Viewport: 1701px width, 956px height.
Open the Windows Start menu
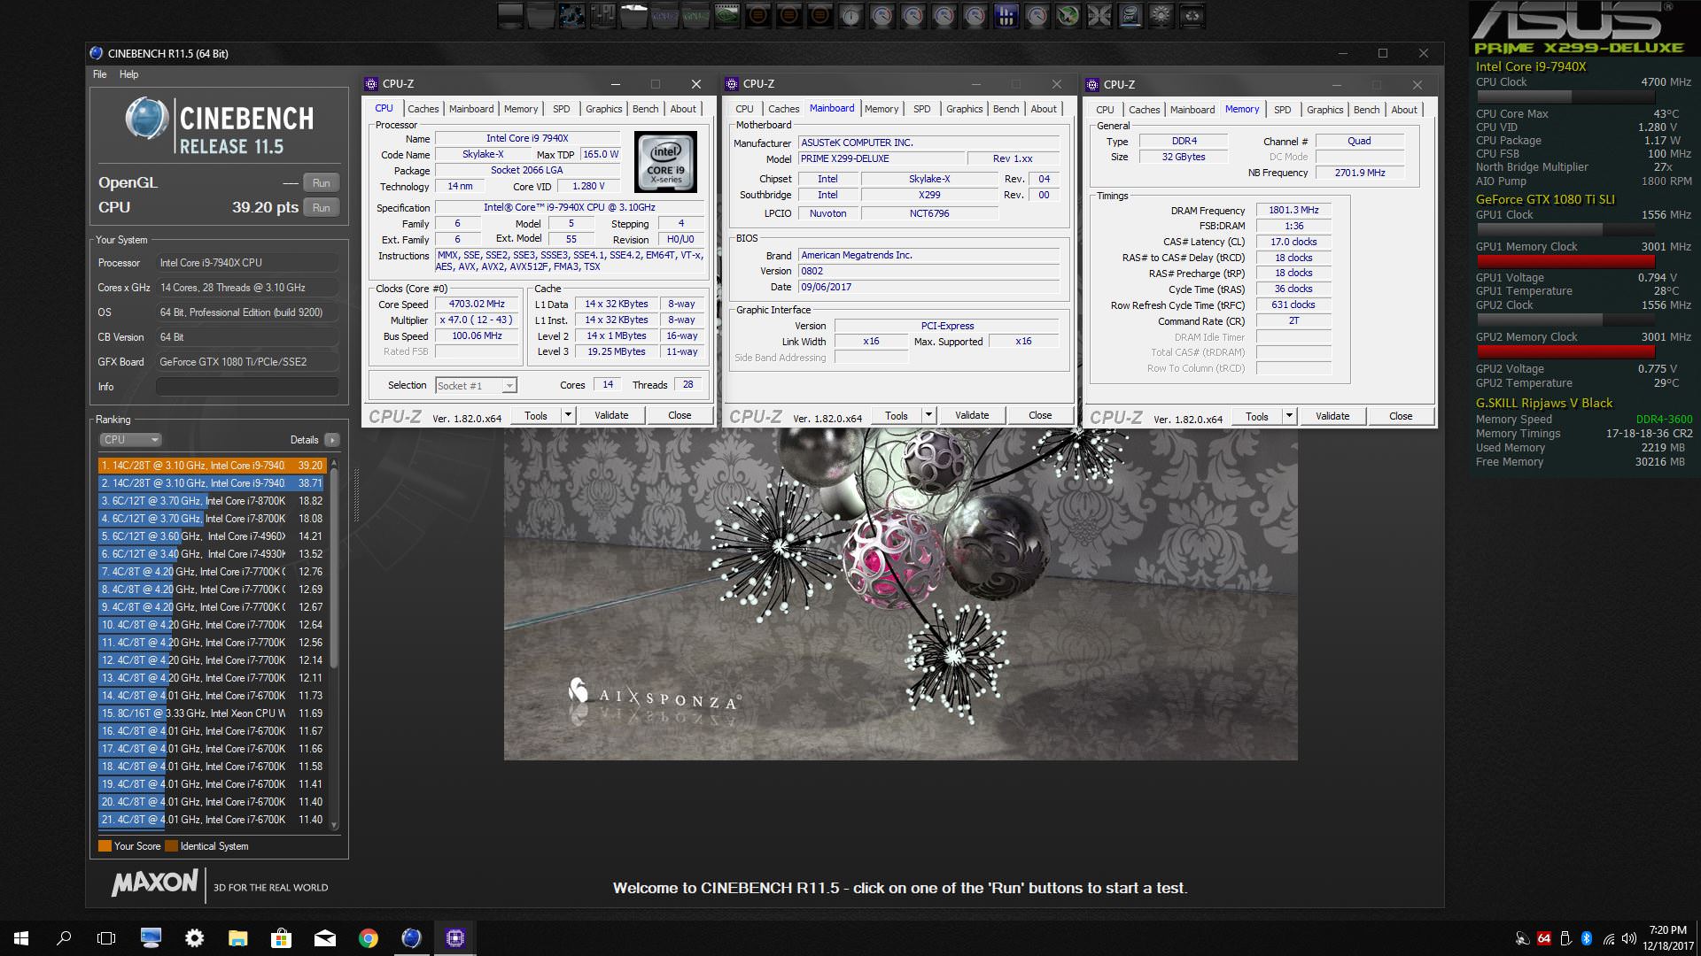21,938
